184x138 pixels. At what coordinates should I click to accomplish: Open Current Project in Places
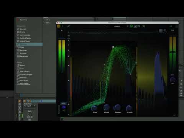click(x=25, y=74)
